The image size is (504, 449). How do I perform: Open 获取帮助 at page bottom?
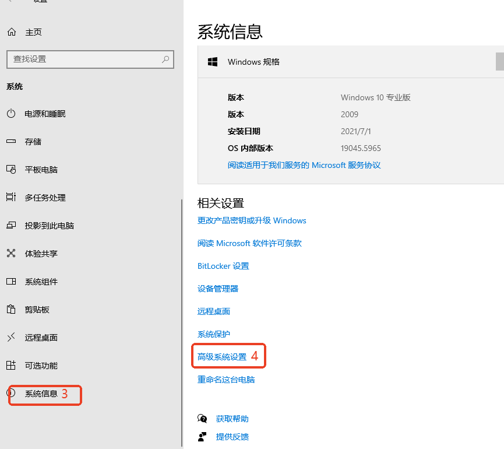click(x=232, y=418)
